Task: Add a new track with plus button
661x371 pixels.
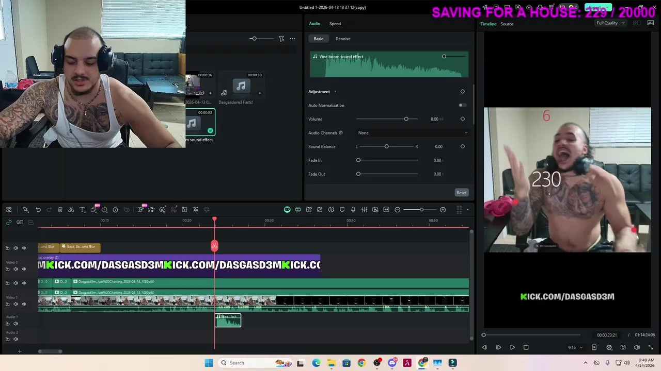Action: [x=20, y=351]
